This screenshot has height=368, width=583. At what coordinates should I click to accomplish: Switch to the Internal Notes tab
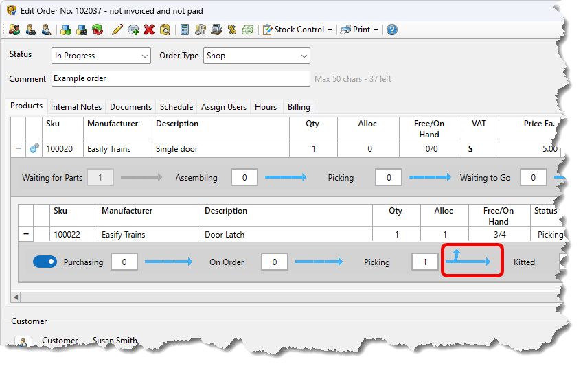pyautogui.click(x=76, y=107)
